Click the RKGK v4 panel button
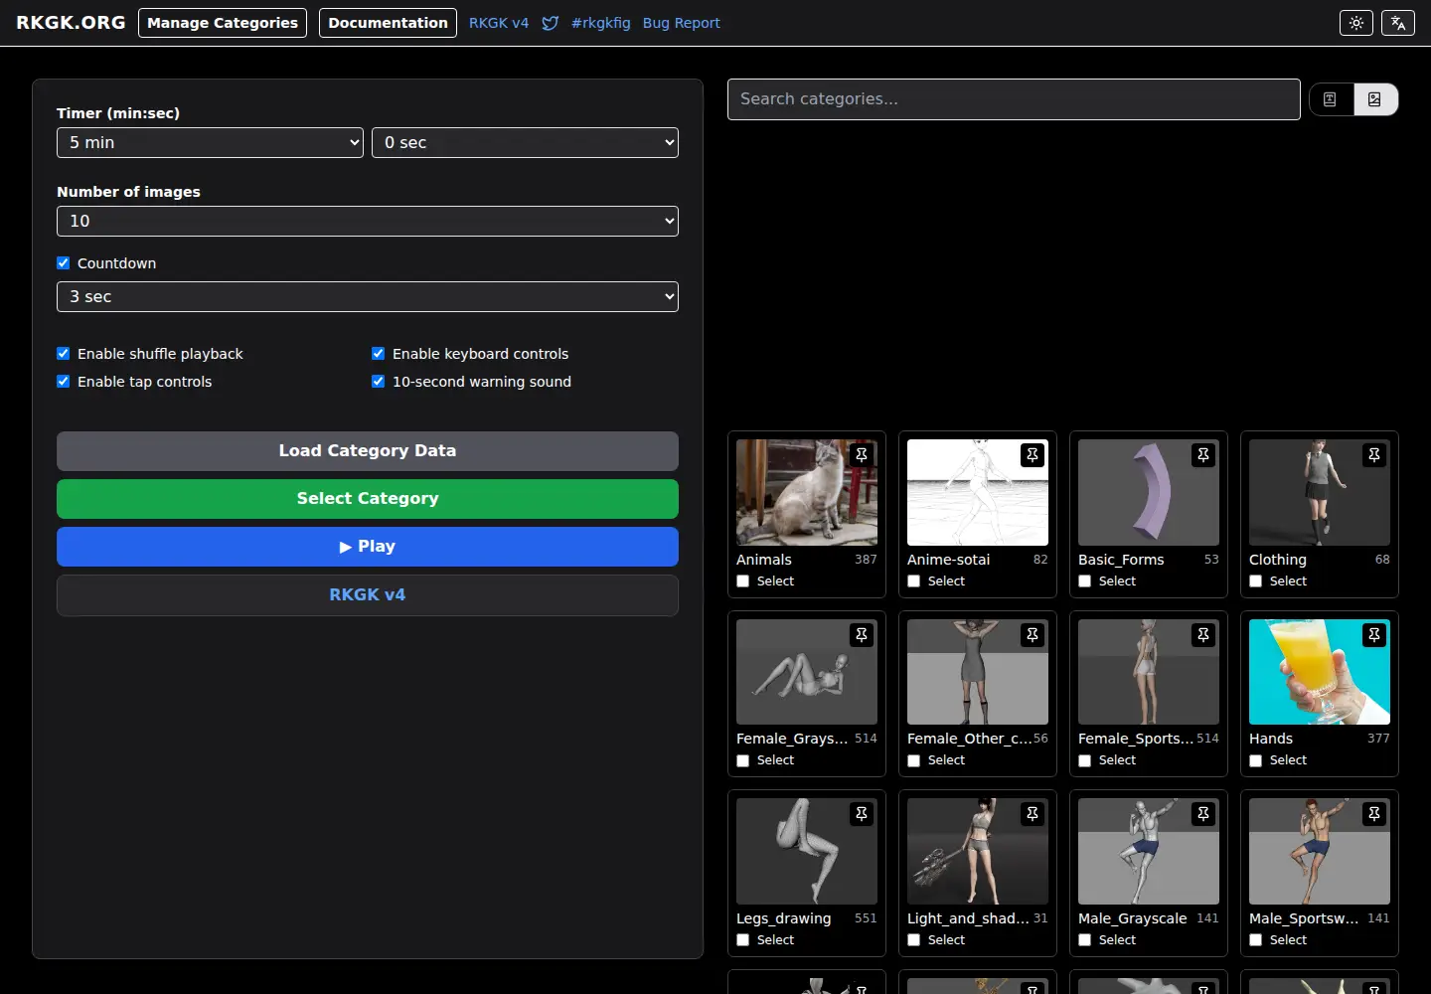Viewport: 1431px width, 994px height. [368, 595]
